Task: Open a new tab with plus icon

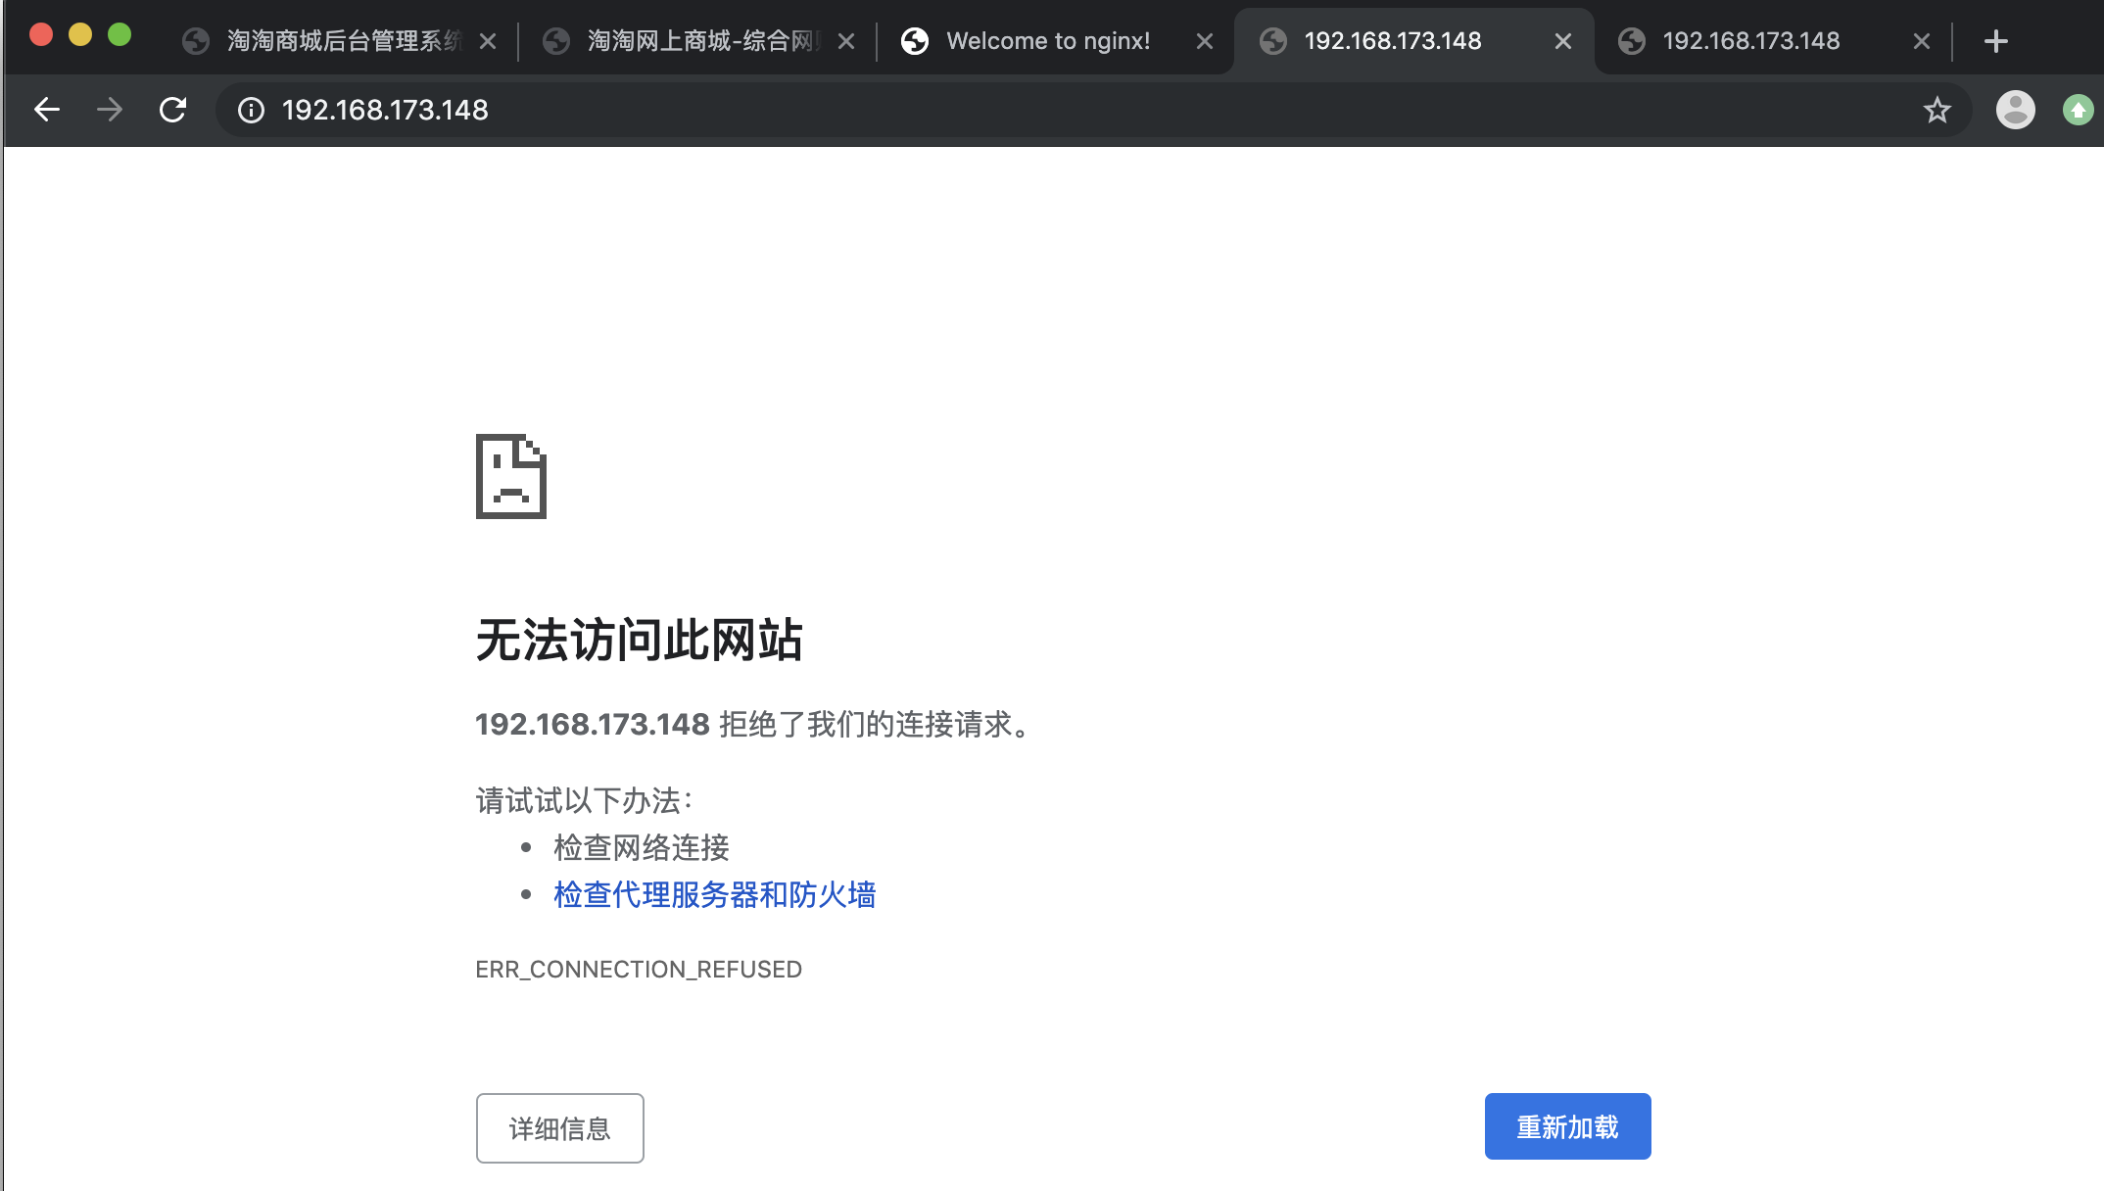Action: [1995, 41]
